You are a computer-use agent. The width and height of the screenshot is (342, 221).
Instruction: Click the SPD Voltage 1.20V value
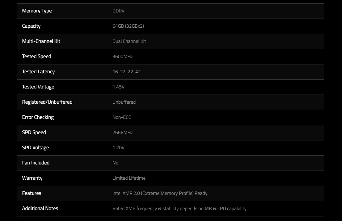tap(119, 148)
